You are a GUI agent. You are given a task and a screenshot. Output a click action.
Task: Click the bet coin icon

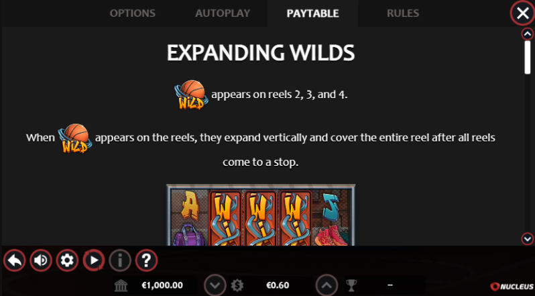[x=237, y=285]
